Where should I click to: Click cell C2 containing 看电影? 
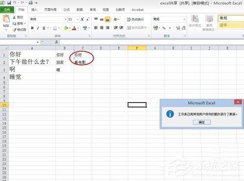click(82, 62)
